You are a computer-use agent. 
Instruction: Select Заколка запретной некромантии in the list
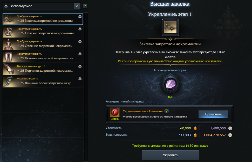click(x=43, y=19)
